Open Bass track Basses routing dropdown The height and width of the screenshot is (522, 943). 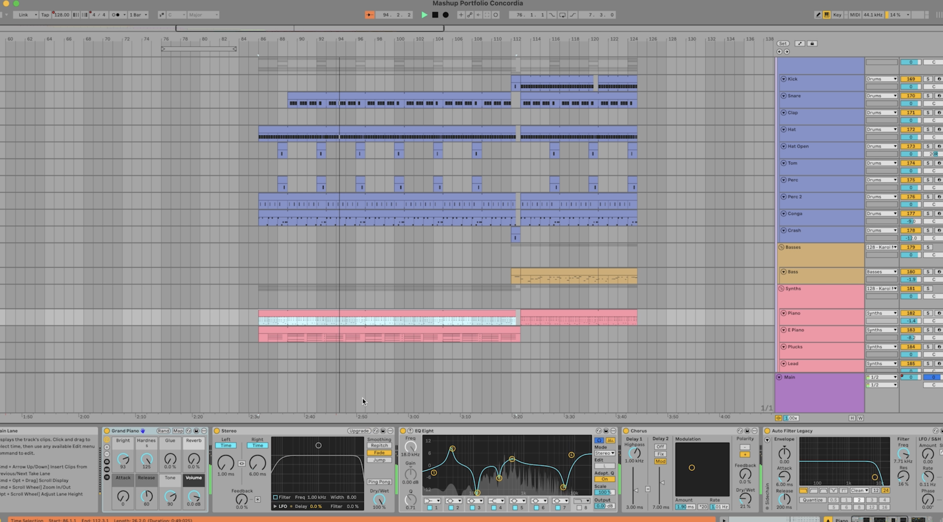tap(882, 271)
